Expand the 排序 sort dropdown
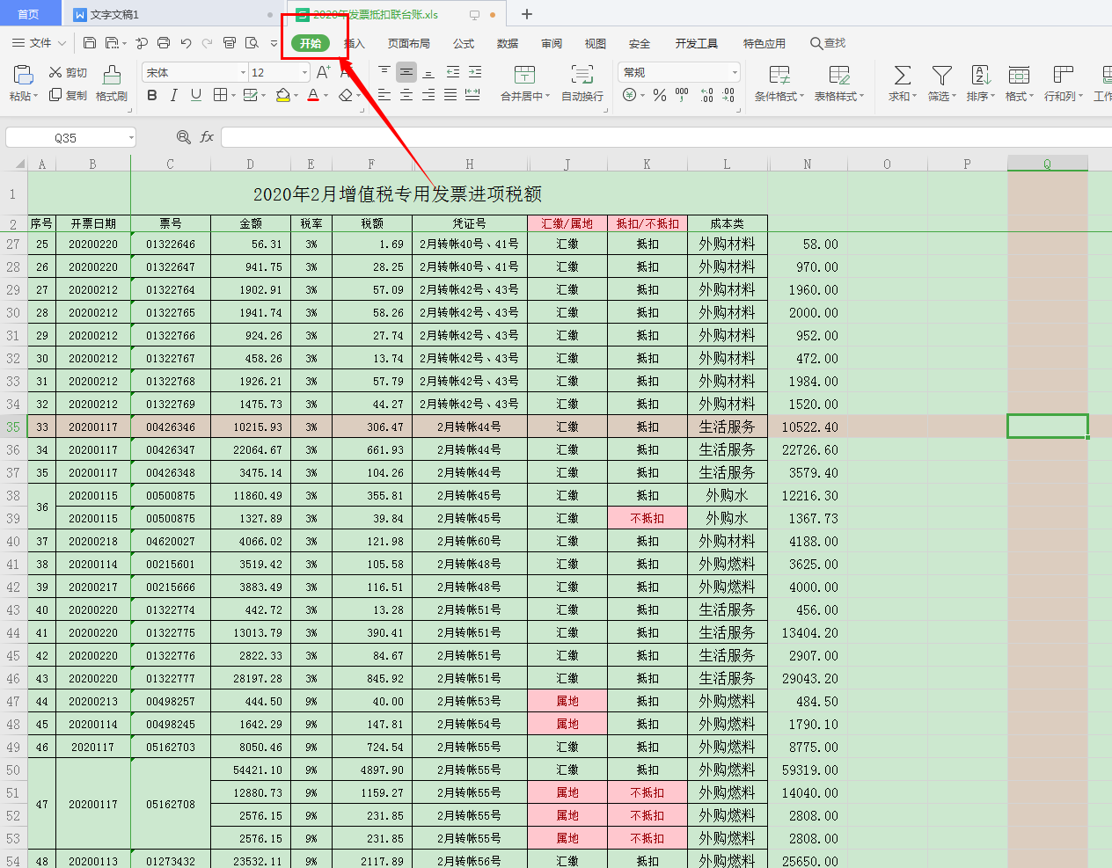The height and width of the screenshot is (868, 1112). 992,96
